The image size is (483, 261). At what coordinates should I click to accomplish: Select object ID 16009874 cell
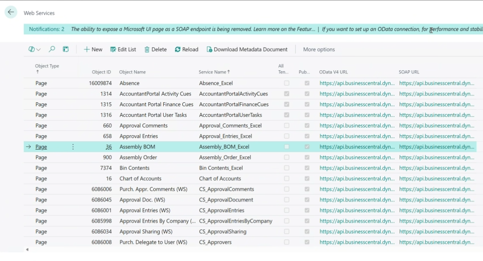coord(100,83)
